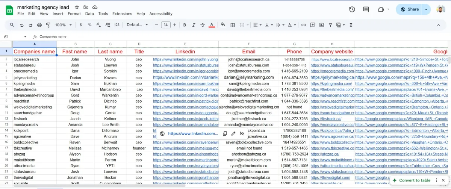Viewport: 451px width, 189px height.
Task: Decrease font size with minus button
Action: [x=157, y=25]
